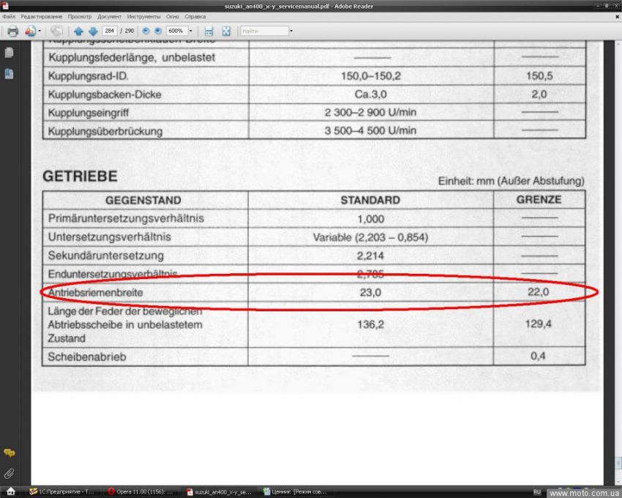Open the 600% zoom level dropdown

pos(191,31)
